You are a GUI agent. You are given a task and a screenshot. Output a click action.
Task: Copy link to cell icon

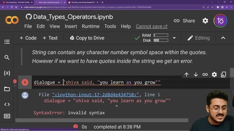tap(205, 74)
